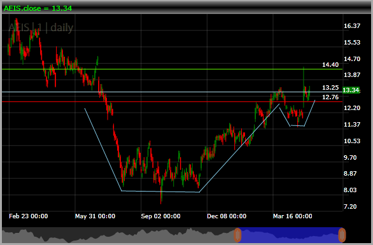Click the Dec 08 00:00 date label
373x245 pixels.
[x=227, y=216]
